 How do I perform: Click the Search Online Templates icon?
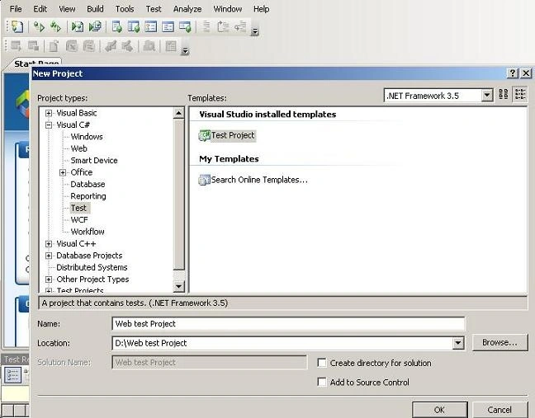click(205, 180)
